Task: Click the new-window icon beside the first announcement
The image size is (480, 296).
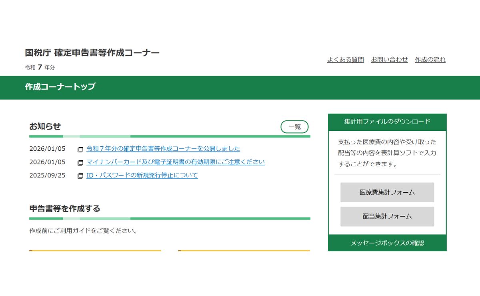Action: click(x=81, y=148)
